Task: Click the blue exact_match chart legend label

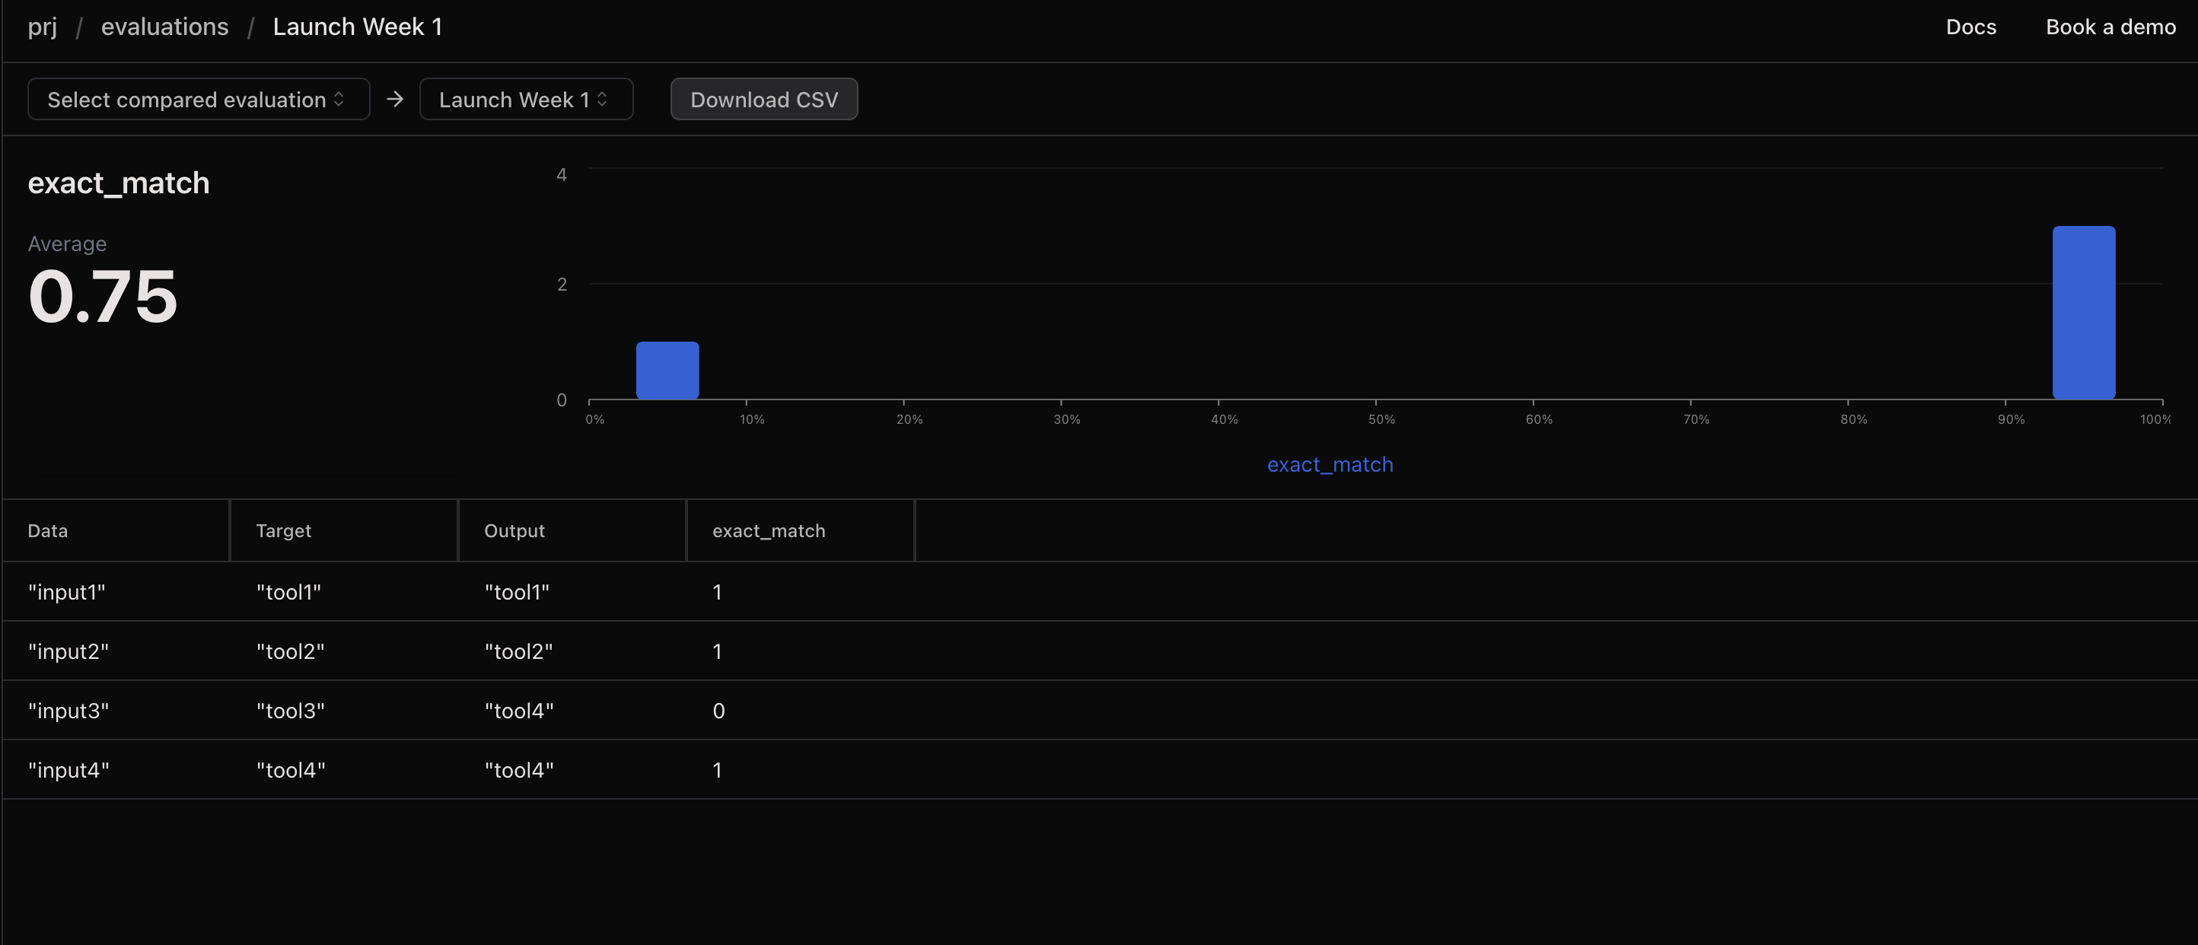Action: pyautogui.click(x=1330, y=464)
